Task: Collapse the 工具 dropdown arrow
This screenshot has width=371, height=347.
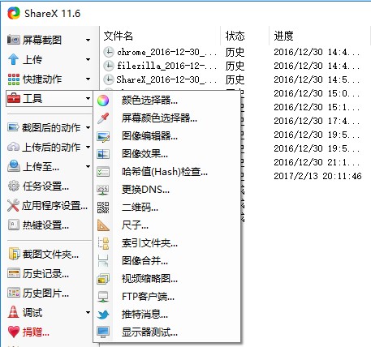Action: 88,98
